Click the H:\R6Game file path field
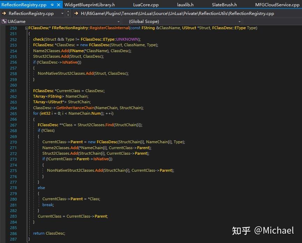 tap(178, 14)
